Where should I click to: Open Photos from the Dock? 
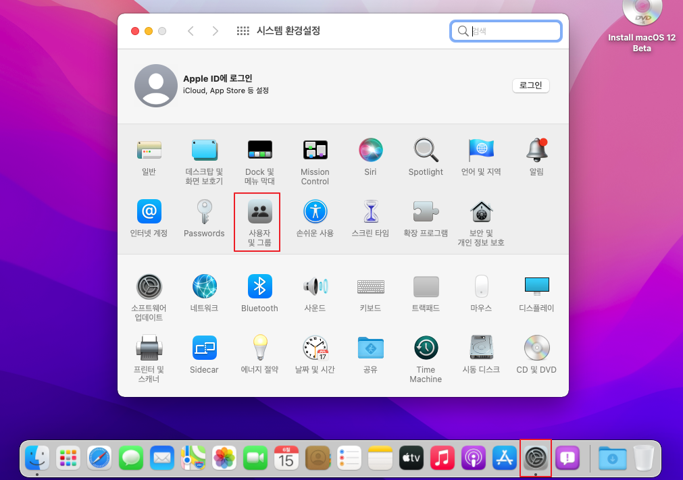coord(224,458)
